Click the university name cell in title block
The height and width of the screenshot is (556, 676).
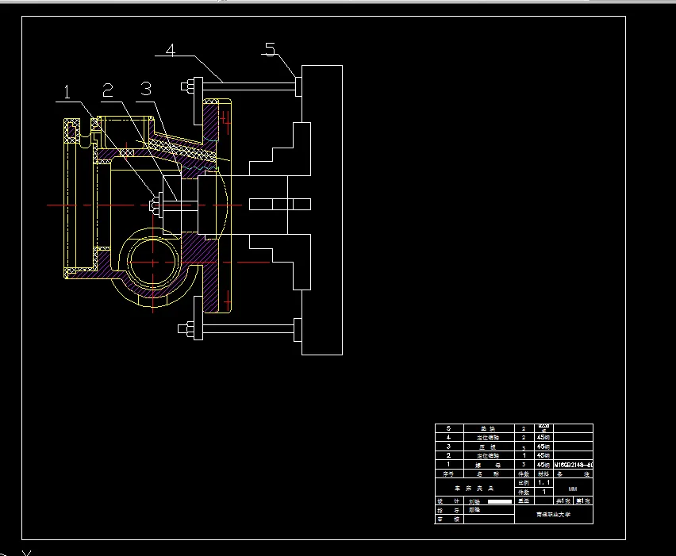[x=554, y=515]
